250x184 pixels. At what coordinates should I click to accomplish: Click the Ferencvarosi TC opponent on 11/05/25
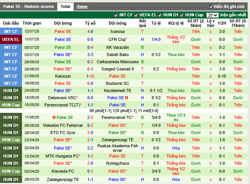[118, 117]
